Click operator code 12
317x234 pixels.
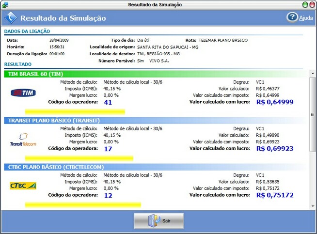point(108,195)
